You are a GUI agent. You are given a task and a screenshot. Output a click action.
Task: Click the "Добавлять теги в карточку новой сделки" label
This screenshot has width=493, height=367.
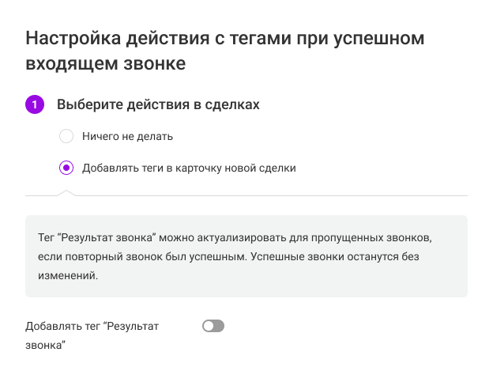(189, 168)
